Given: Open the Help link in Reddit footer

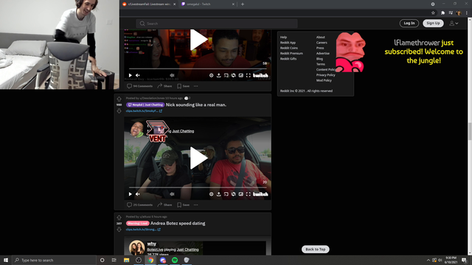Looking at the screenshot, I should point(283,38).
